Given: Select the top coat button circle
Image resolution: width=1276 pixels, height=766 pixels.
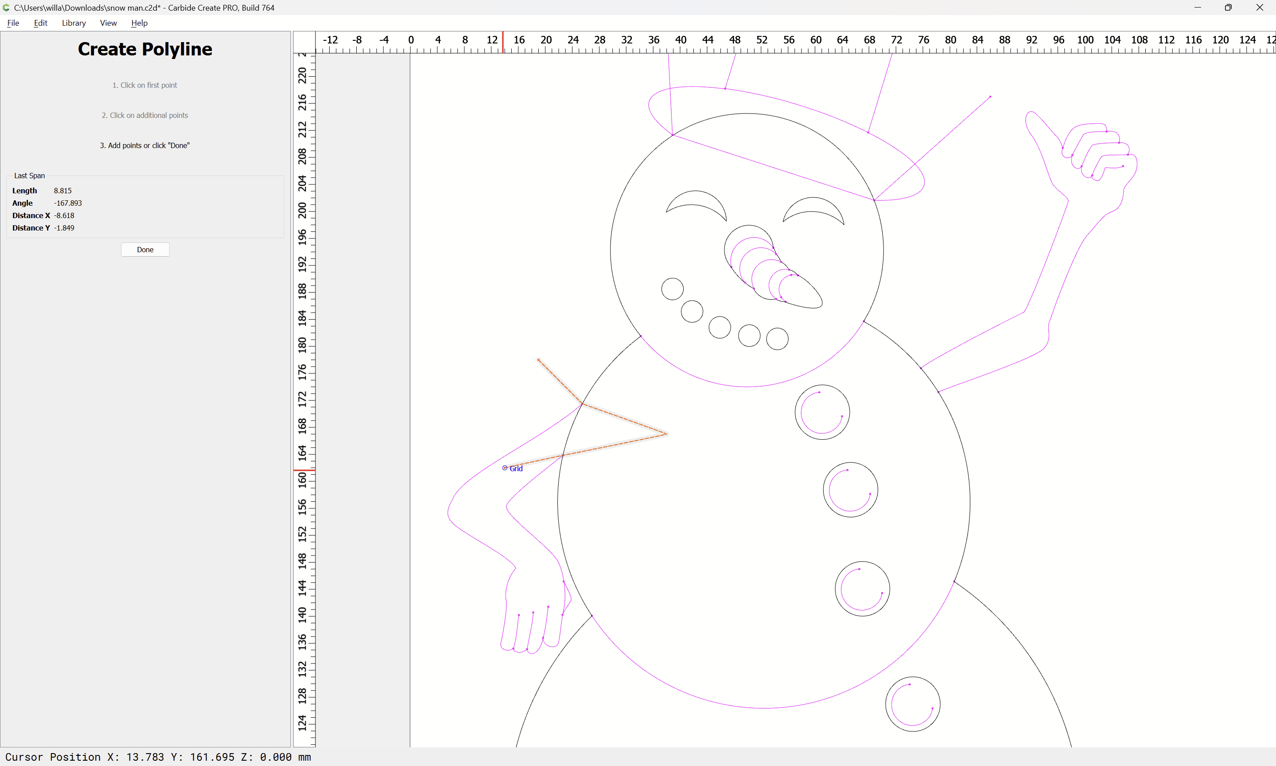Looking at the screenshot, I should (822, 412).
